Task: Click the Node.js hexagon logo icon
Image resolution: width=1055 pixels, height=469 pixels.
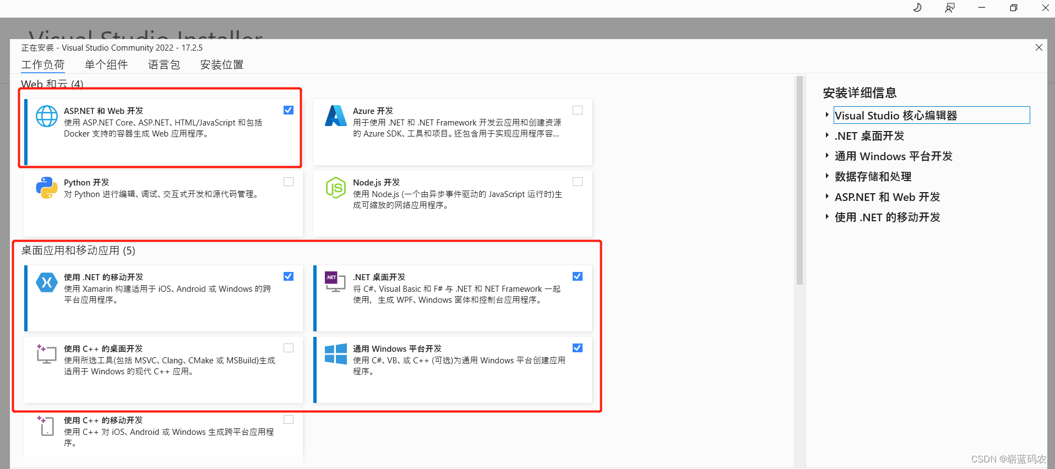Action: click(335, 188)
